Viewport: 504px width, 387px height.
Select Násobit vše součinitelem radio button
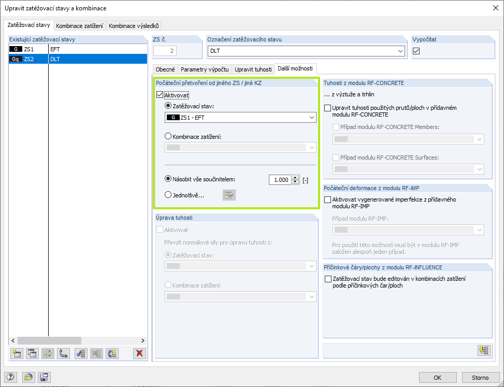[x=168, y=179]
